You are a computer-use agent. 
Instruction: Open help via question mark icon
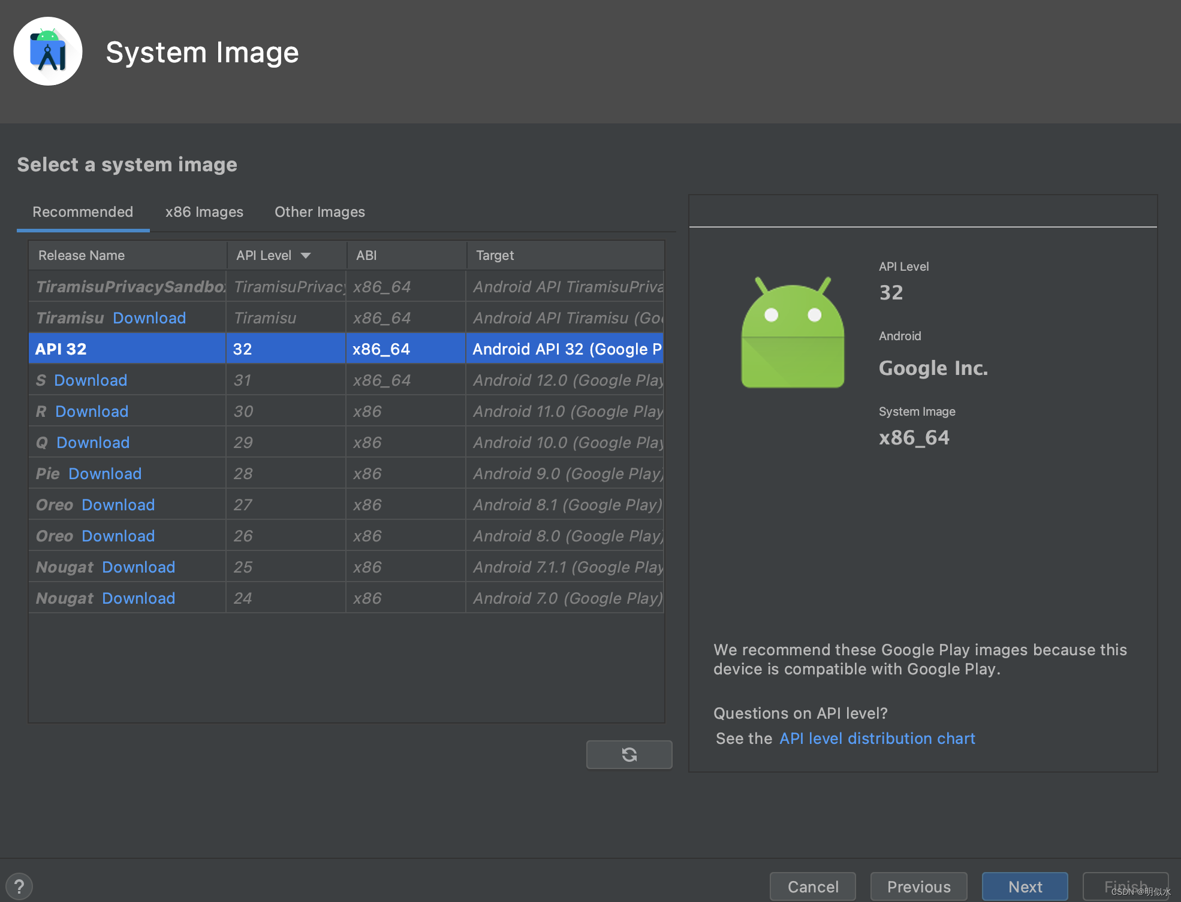pyautogui.click(x=19, y=886)
